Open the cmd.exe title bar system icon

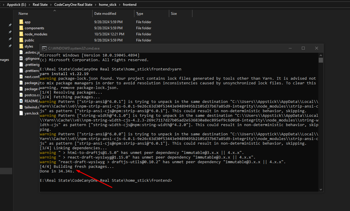[x=44, y=48]
